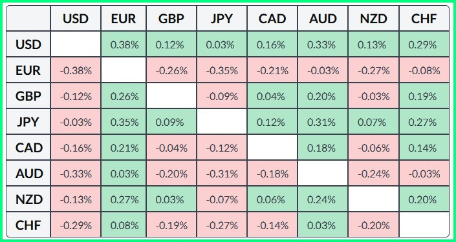This screenshot has height=242, width=456.
Task: Click the JPY versus AUD 0.31% cell
Action: click(323, 122)
